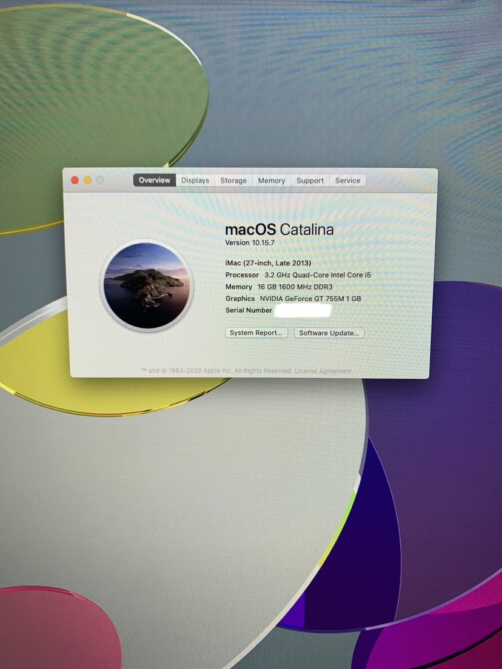Click the Memory label in the specs list
Viewport: 502px width, 669px height.
click(239, 287)
